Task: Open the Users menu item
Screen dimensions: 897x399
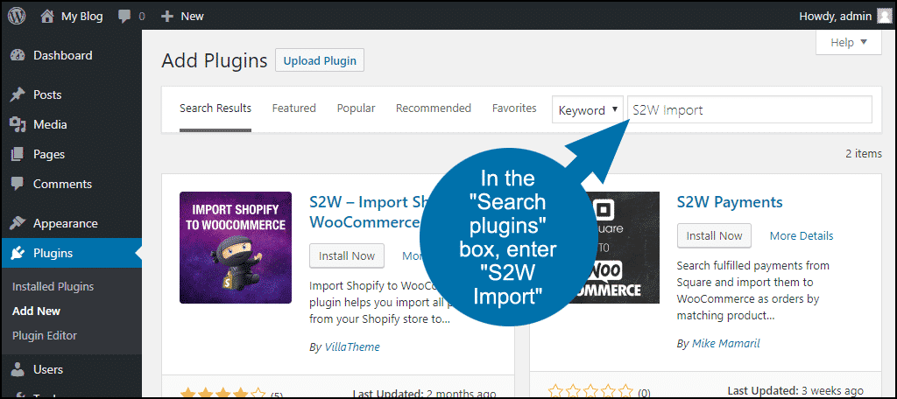Action: [71, 370]
